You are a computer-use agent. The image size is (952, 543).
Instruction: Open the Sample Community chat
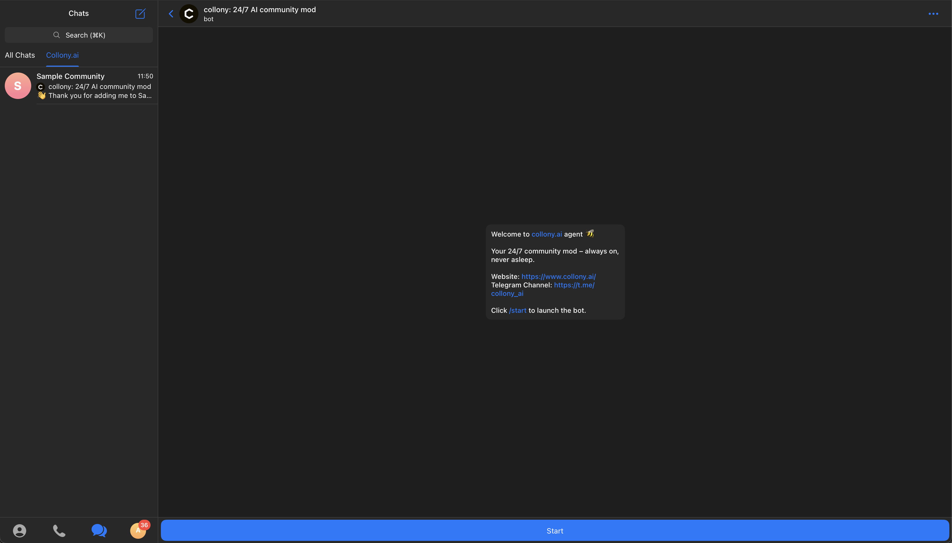94,86
